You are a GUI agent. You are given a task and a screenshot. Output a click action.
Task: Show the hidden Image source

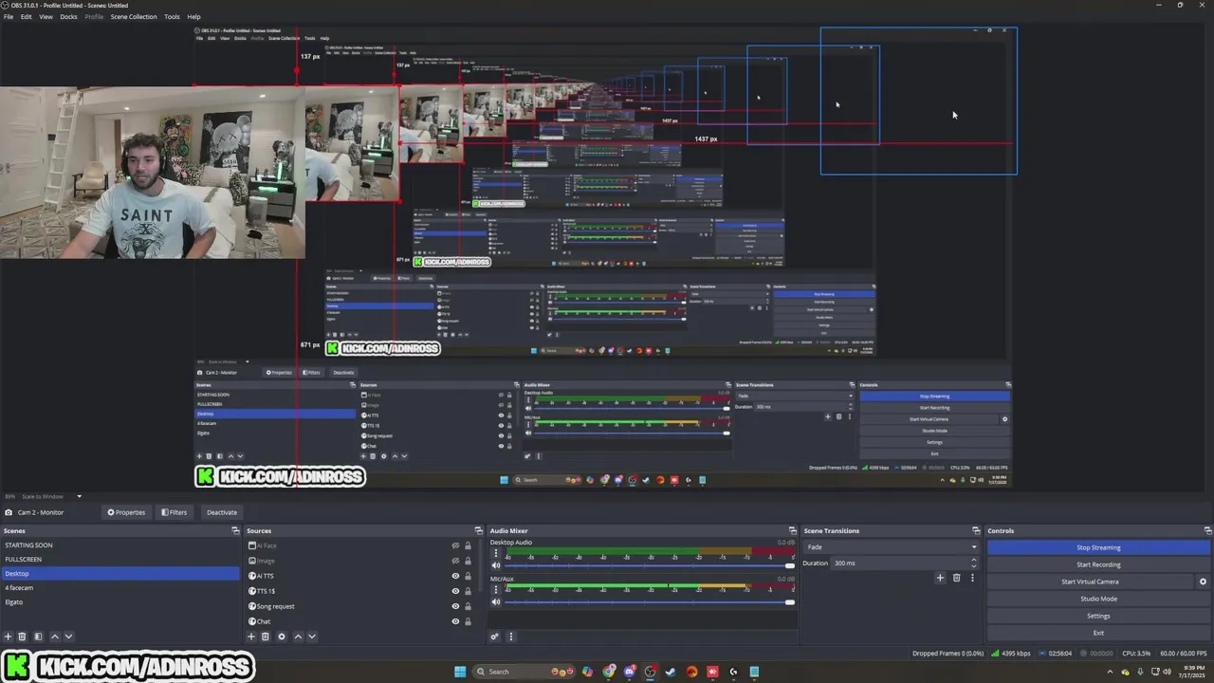tap(455, 561)
